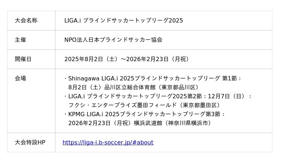Click the 主催 row label
286x163 pixels.
[x=20, y=40]
